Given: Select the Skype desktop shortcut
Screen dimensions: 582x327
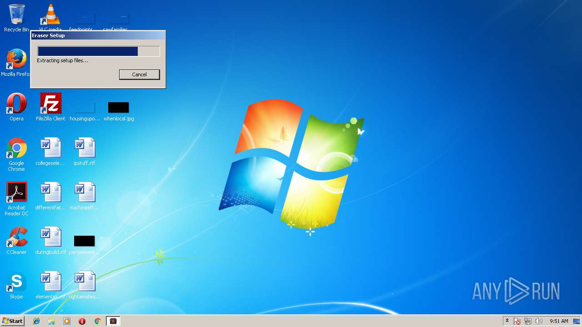Looking at the screenshot, I should tap(16, 285).
